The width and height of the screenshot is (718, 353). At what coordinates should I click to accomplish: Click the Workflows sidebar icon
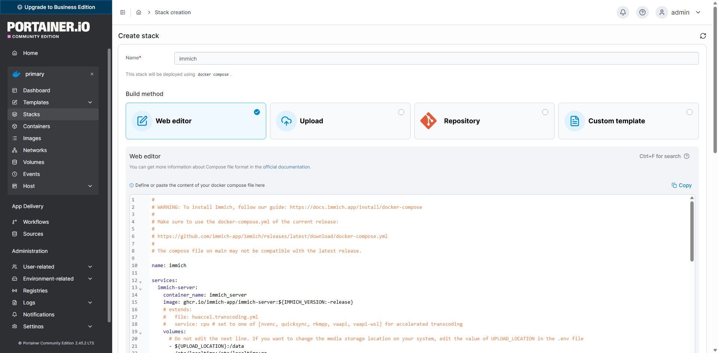[x=15, y=222]
